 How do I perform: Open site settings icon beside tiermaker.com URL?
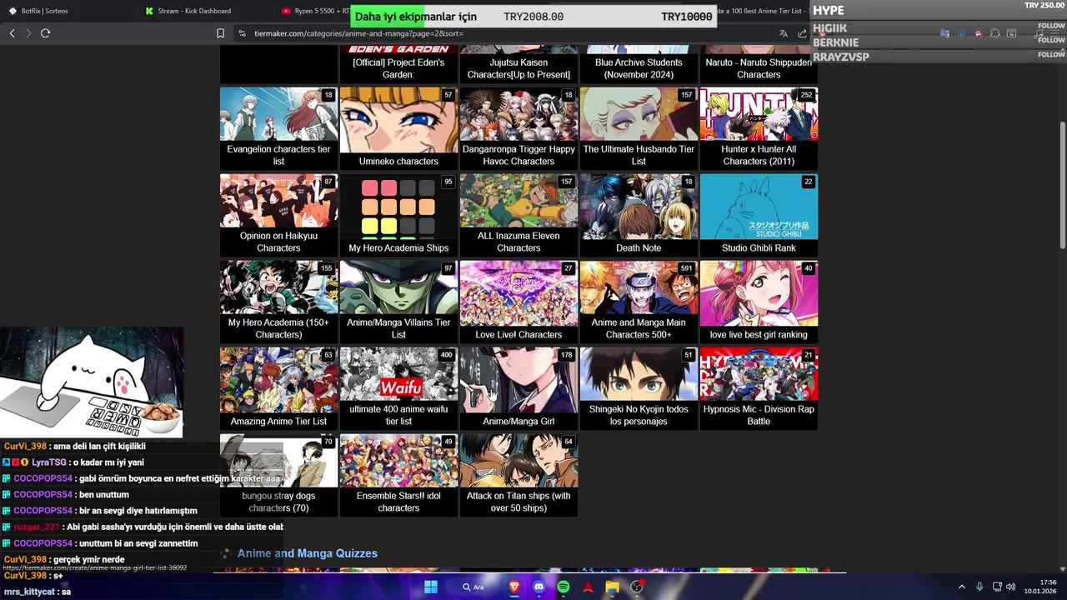click(x=242, y=33)
